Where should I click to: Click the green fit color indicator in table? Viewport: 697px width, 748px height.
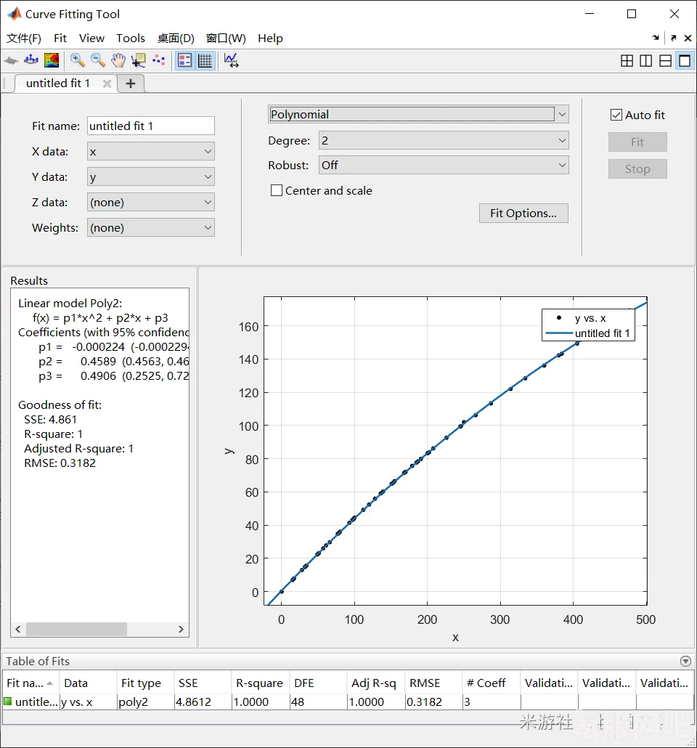click(x=8, y=702)
